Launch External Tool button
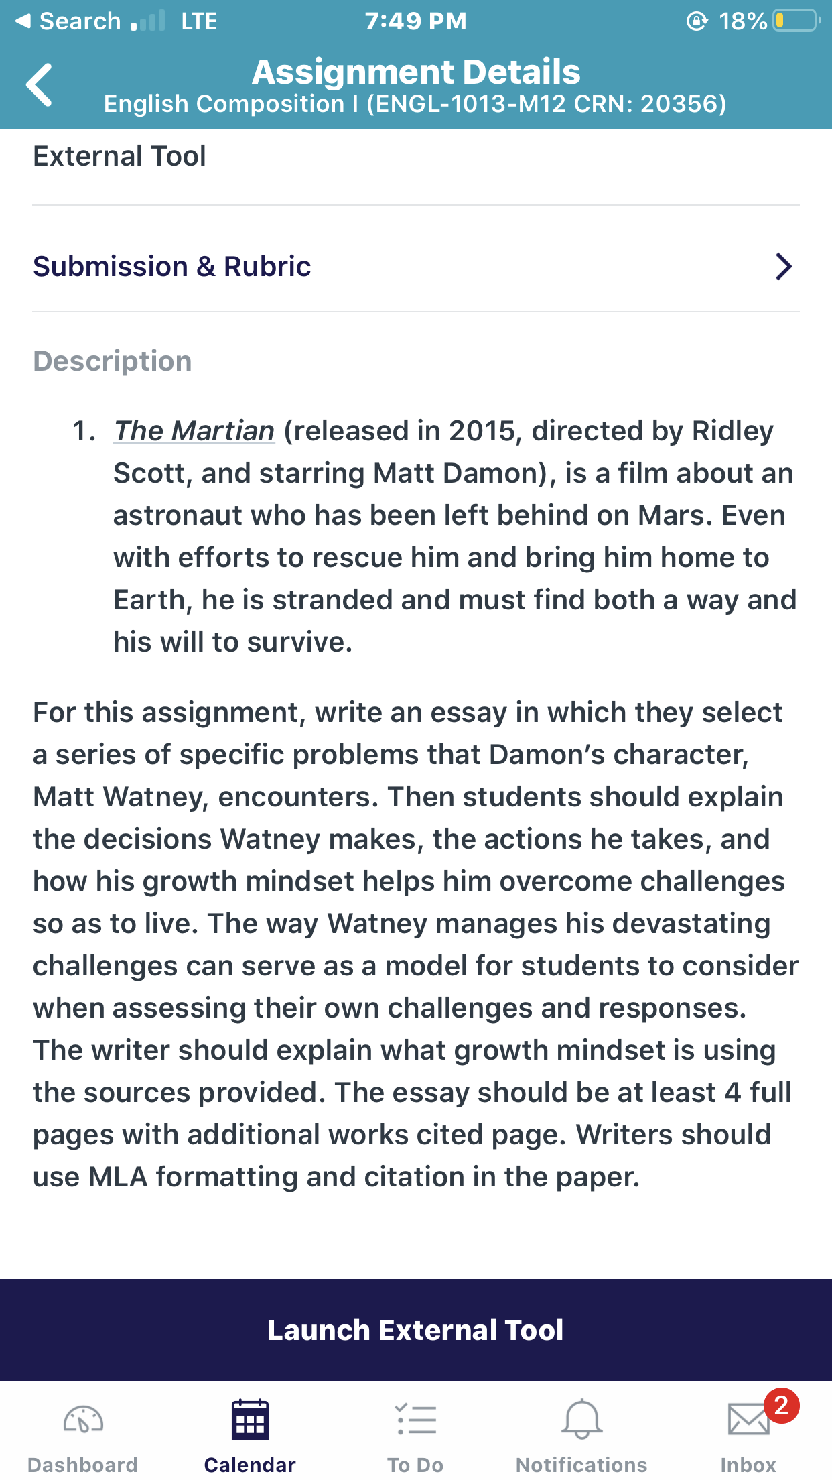The image size is (832, 1480). (x=416, y=1330)
